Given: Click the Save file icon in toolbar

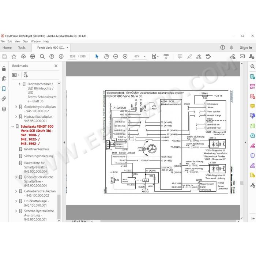Looking at the screenshot, I should point(4,56).
